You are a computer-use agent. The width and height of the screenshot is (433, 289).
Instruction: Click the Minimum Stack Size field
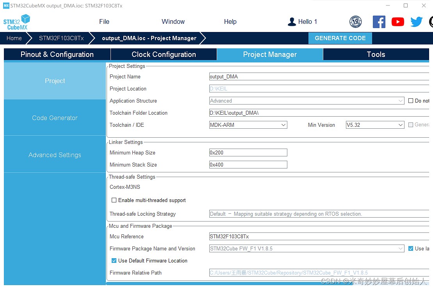(x=248, y=165)
